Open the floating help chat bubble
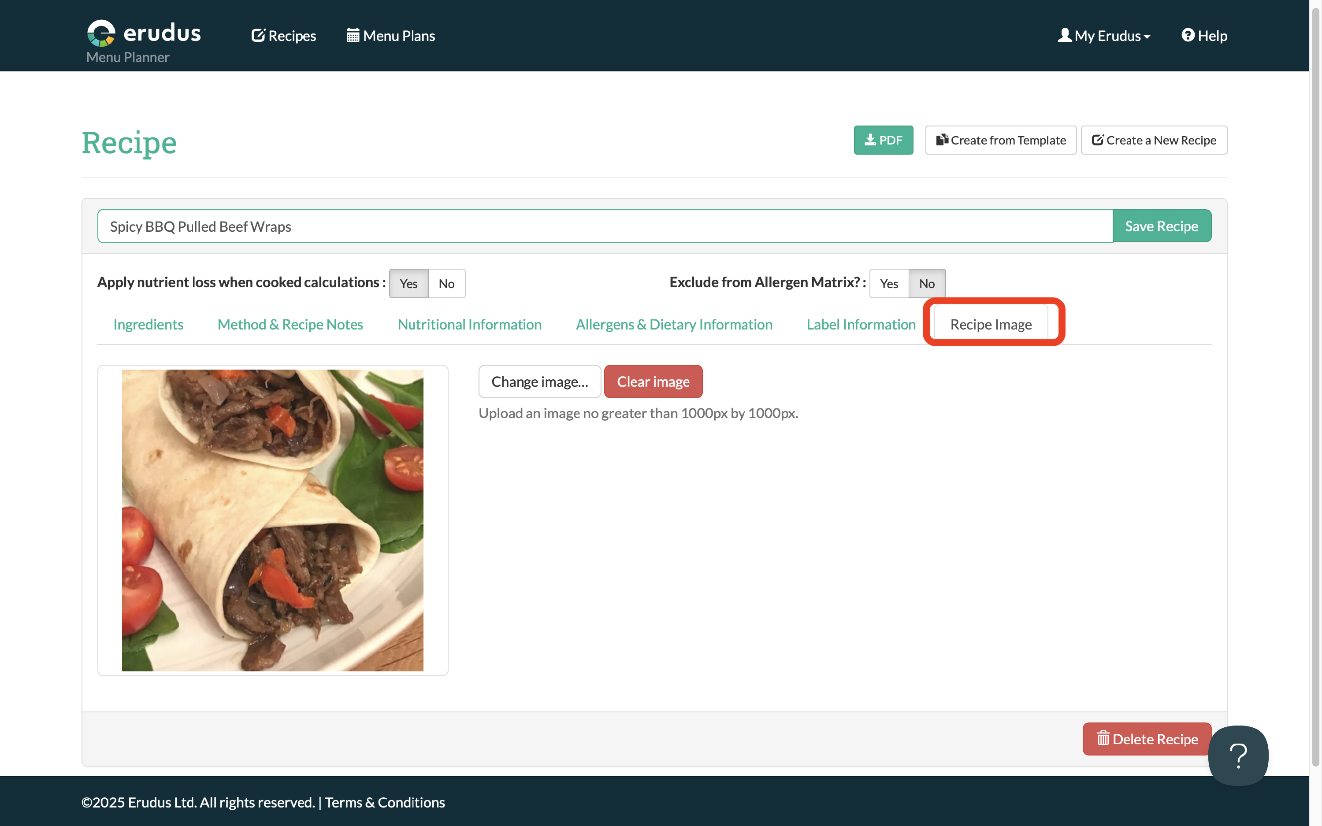This screenshot has height=826, width=1322. pyautogui.click(x=1237, y=755)
